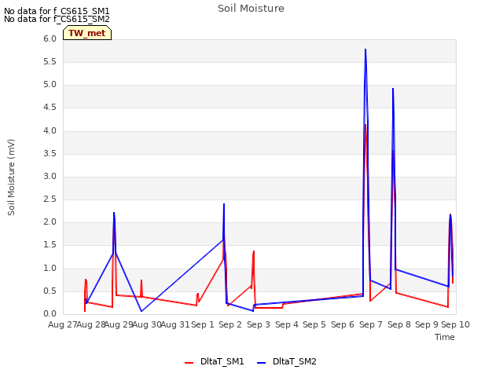Click the Soil Moisture chart title
The width and height of the screenshot is (503, 377).
click(x=251, y=9)
